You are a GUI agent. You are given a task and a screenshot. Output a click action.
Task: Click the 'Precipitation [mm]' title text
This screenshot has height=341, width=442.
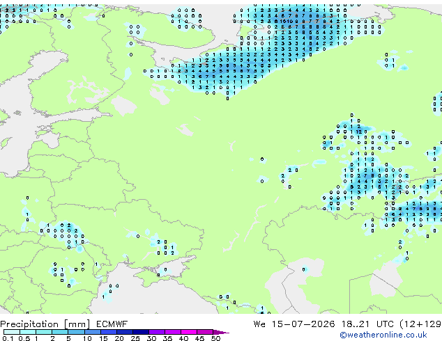[45, 324]
